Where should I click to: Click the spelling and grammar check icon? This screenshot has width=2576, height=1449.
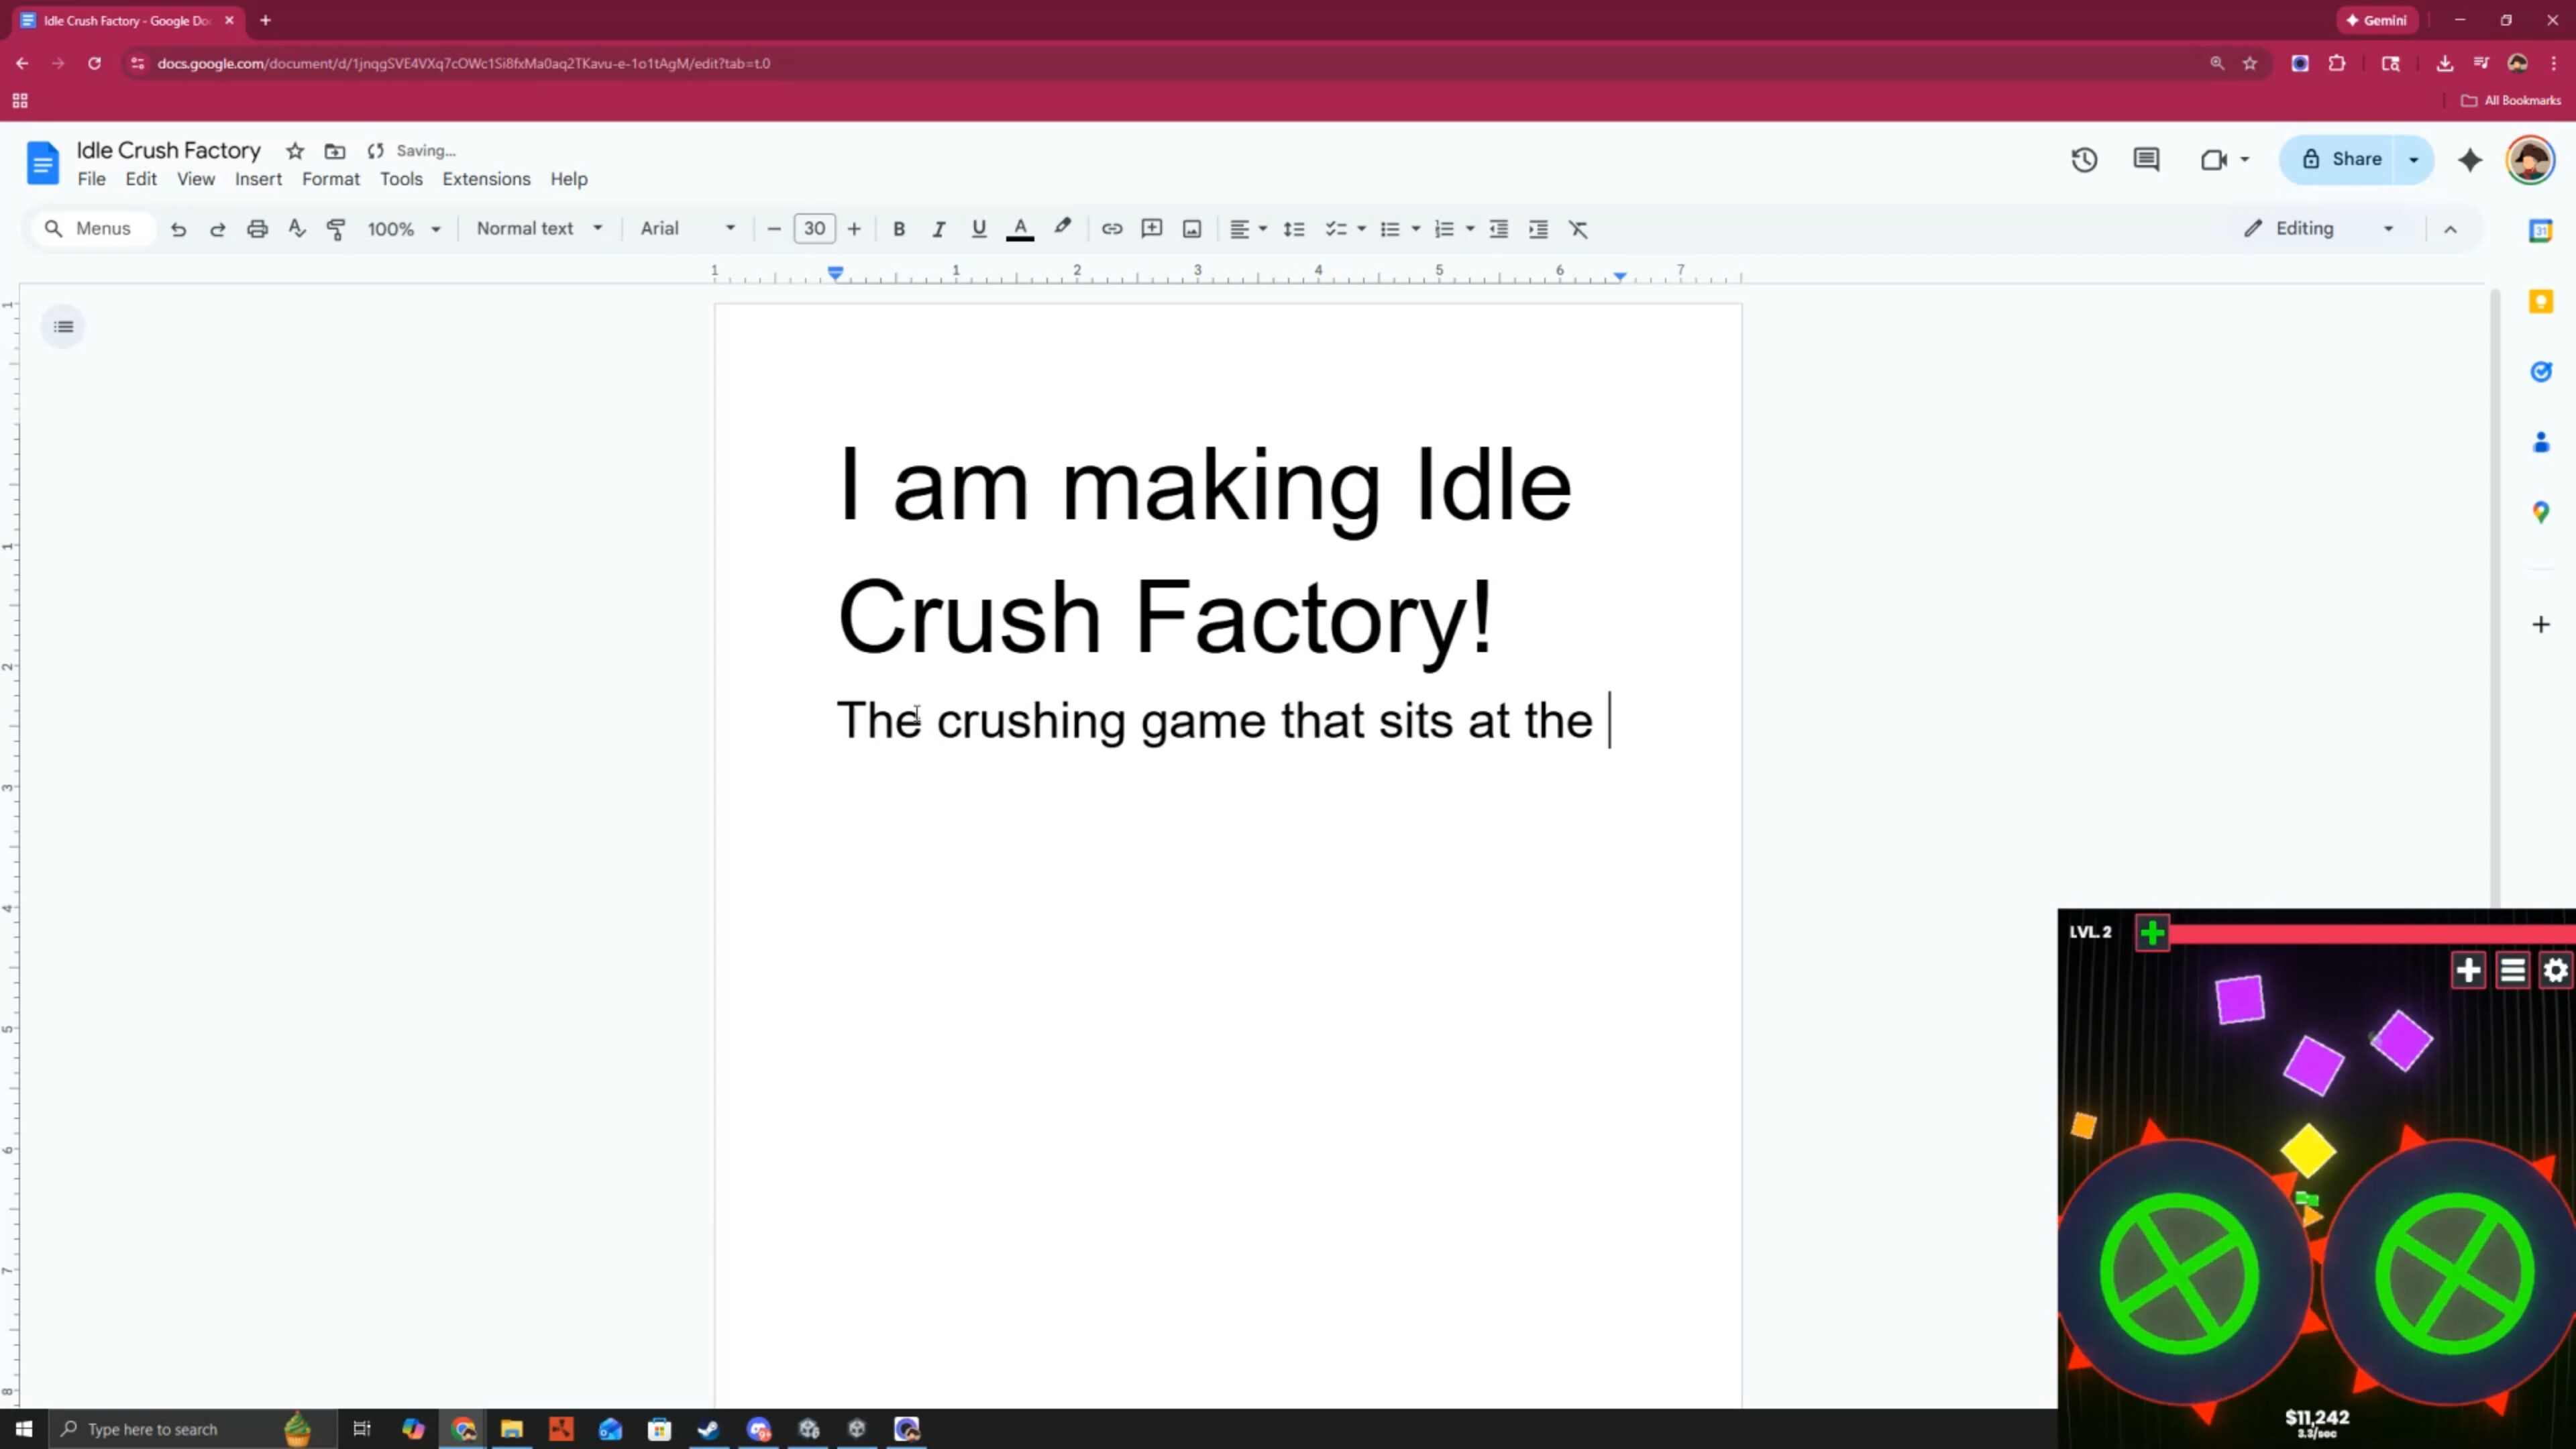click(297, 228)
